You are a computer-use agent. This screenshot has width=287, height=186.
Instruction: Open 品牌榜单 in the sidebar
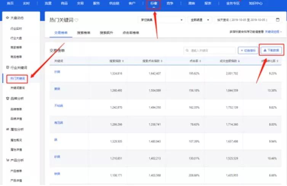pos(16,109)
